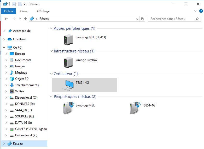Click the OneDrive cloud icon

tap(10, 39)
